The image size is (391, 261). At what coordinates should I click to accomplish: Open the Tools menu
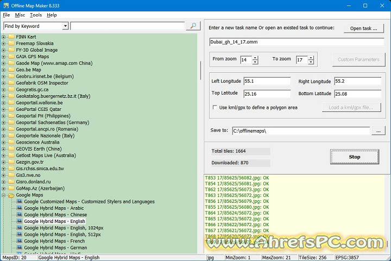(36, 15)
